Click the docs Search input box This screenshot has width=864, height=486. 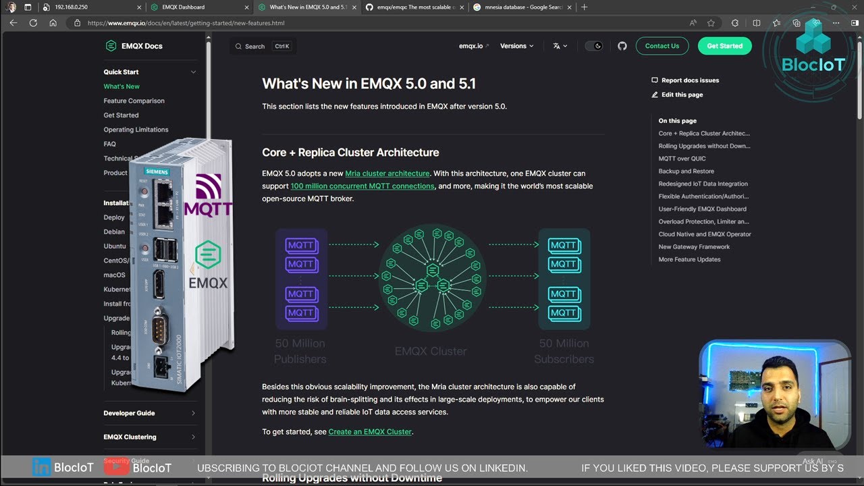[263, 46]
